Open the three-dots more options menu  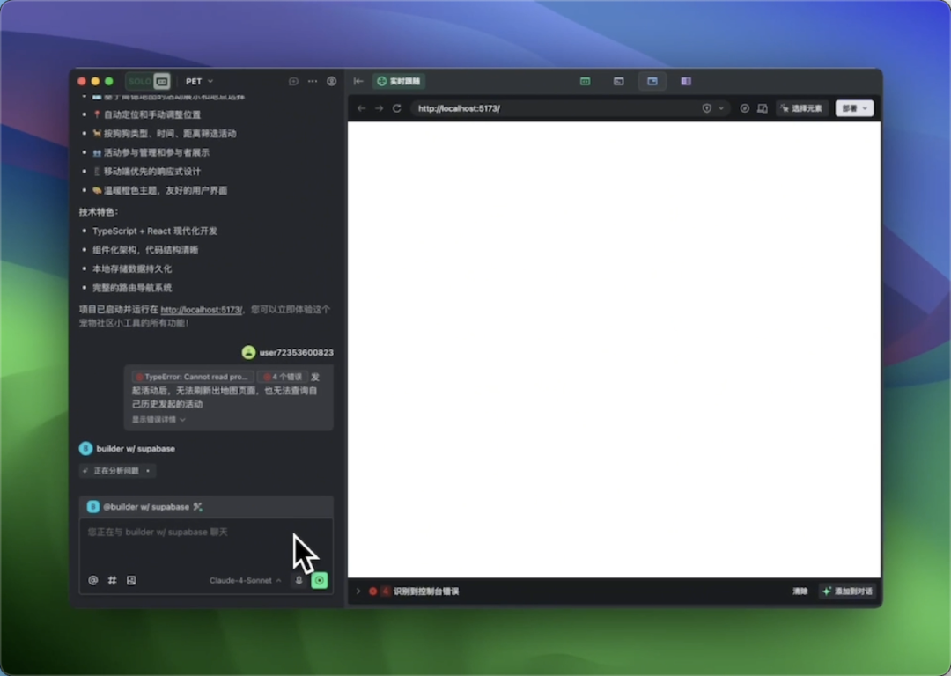(313, 81)
